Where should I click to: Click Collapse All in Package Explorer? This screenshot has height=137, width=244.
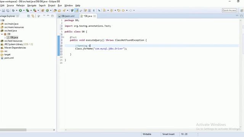point(29,16)
